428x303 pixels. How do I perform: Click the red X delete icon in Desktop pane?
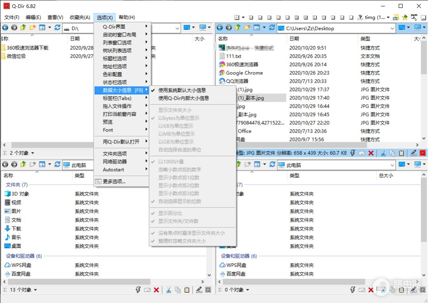click(x=371, y=153)
